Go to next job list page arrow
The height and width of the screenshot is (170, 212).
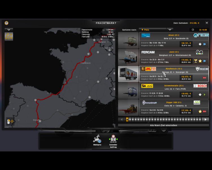coord(205,120)
